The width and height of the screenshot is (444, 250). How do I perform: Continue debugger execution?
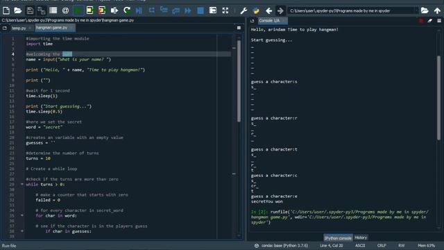click(188, 11)
